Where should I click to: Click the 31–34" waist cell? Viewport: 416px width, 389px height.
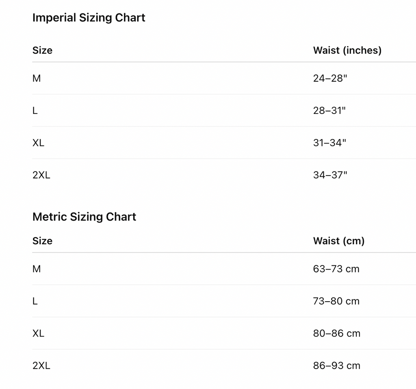[x=329, y=143]
